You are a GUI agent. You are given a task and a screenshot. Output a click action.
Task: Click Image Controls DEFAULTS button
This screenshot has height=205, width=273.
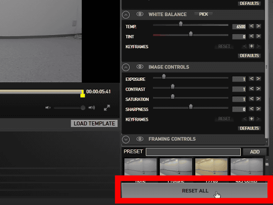pyautogui.click(x=249, y=129)
